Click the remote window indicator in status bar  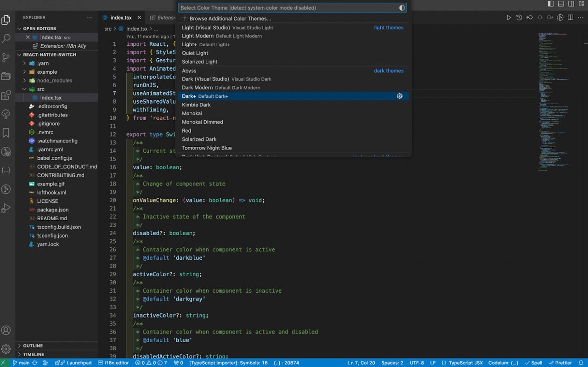(4, 363)
